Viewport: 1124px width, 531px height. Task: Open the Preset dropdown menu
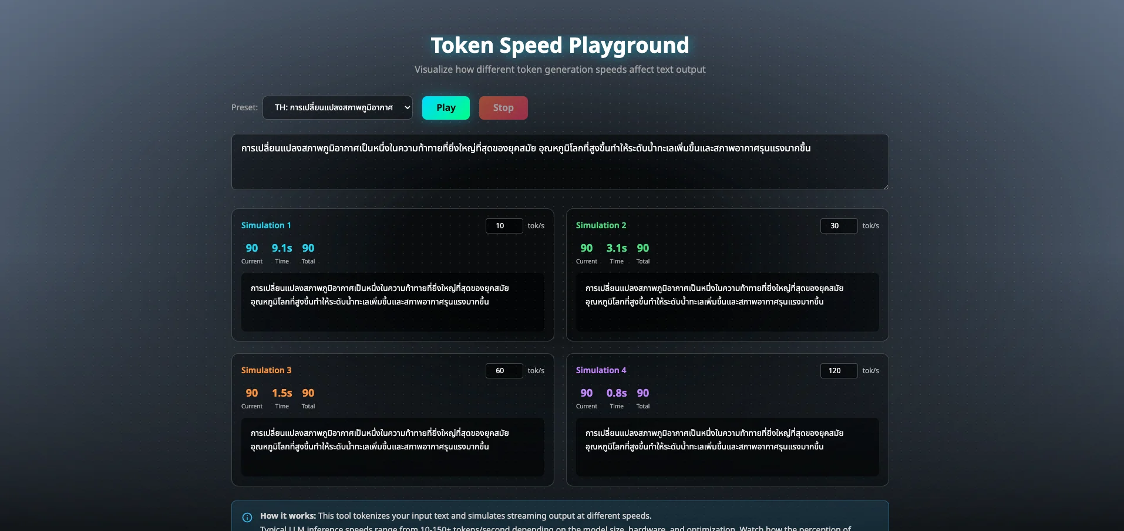pyautogui.click(x=337, y=108)
